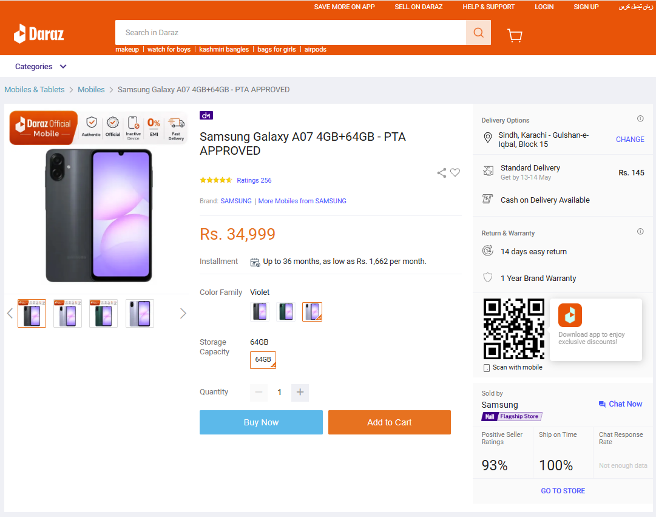The image size is (656, 517).
Task: Click the Daraz app icon by QR
Action: click(x=570, y=315)
